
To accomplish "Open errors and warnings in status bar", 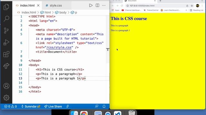I will click(x=11, y=106).
